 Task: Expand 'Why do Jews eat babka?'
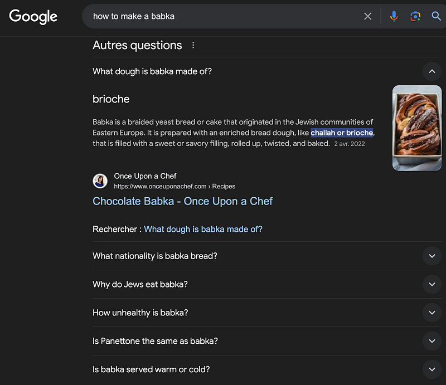[x=432, y=284]
